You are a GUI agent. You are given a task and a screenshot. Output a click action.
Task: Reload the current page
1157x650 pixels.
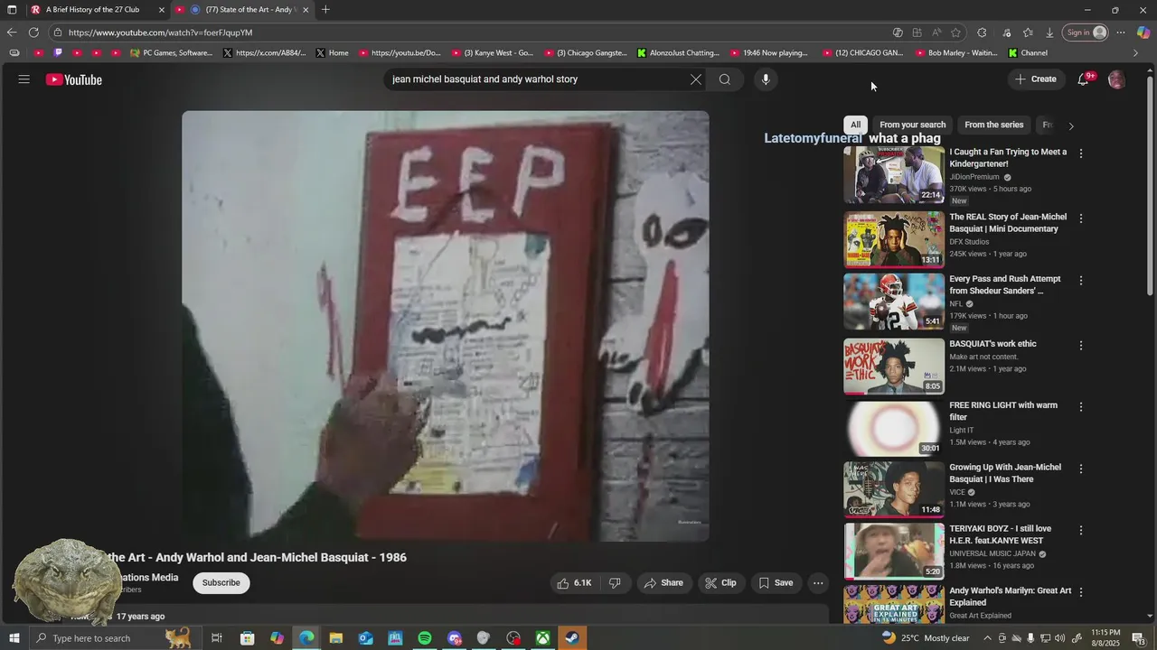tap(33, 32)
